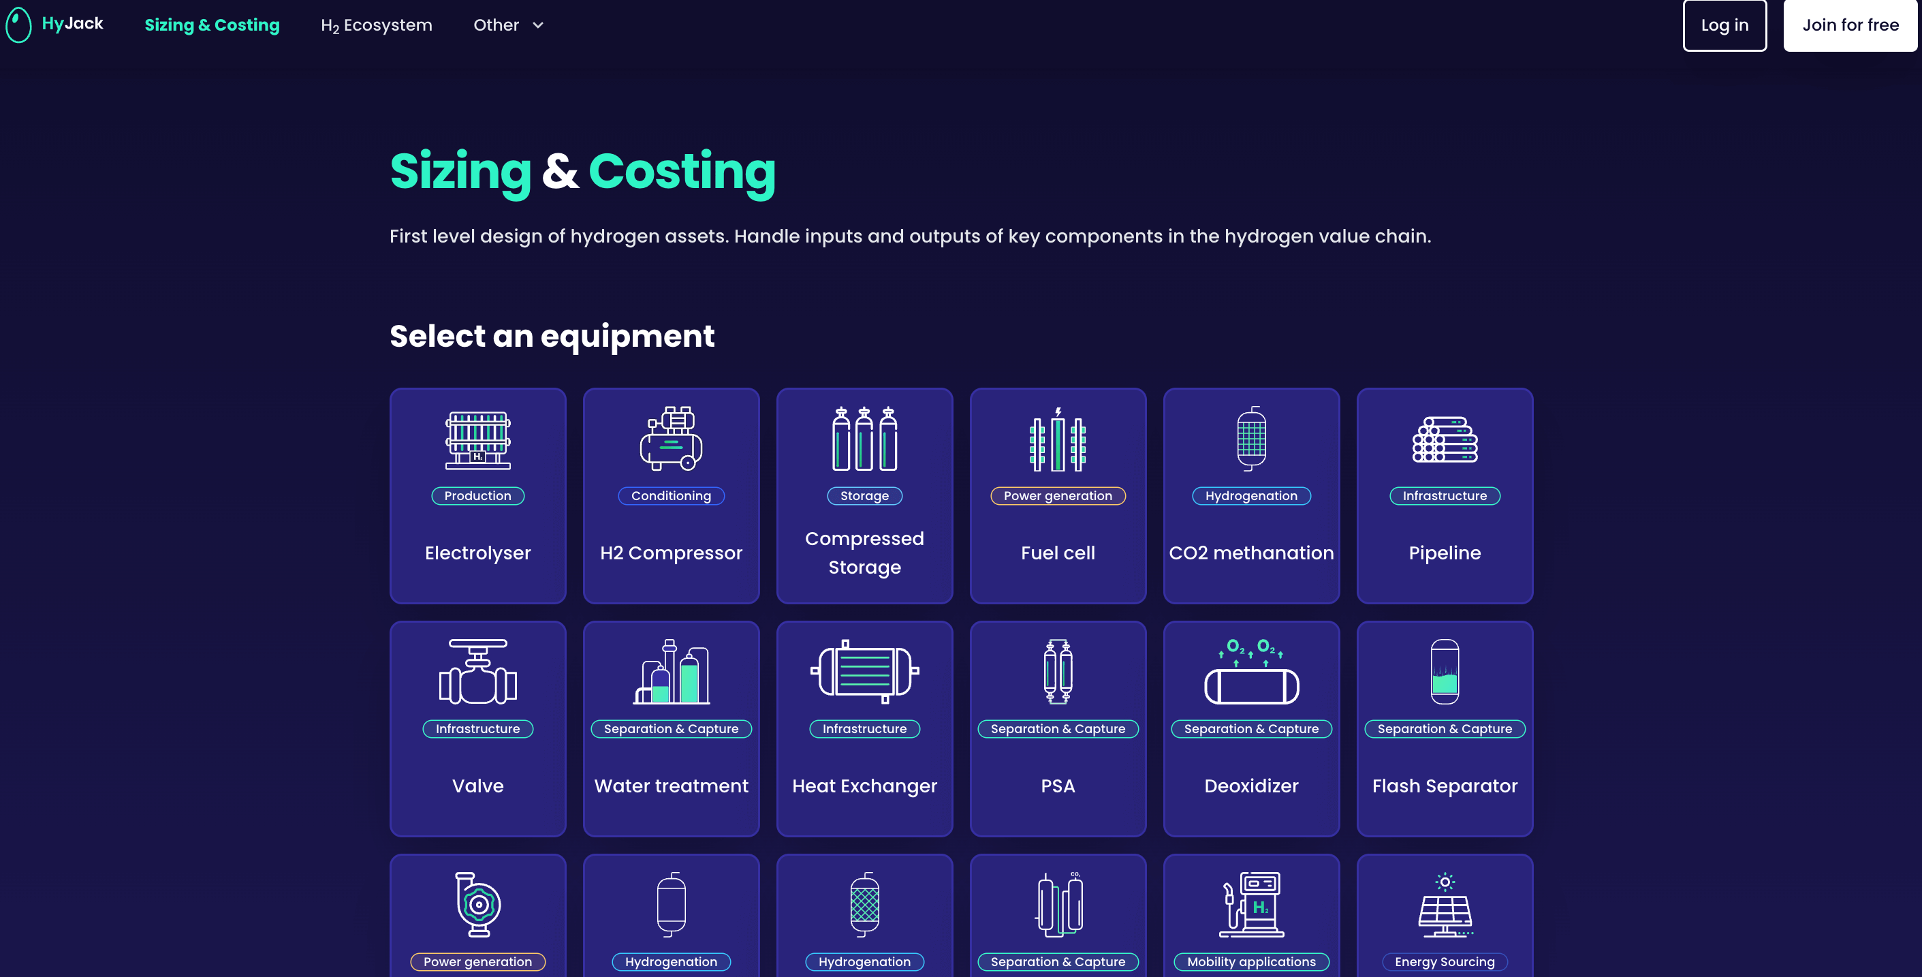The image size is (1922, 977).
Task: Expand the Other menu chevron
Action: point(538,25)
